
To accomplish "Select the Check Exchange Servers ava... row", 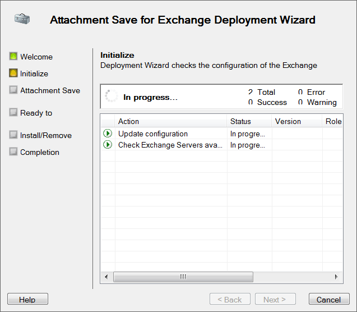I will pos(221,145).
